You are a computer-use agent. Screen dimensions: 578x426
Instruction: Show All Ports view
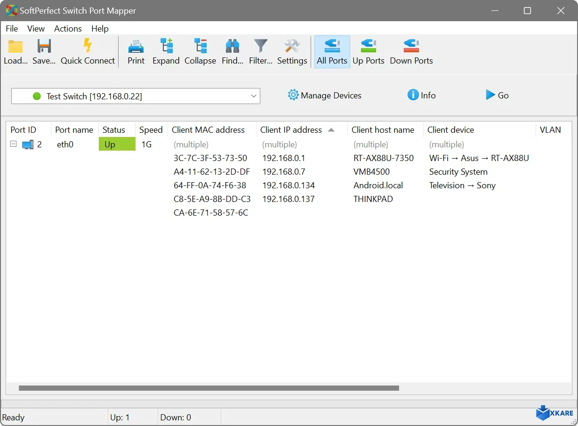pos(332,52)
